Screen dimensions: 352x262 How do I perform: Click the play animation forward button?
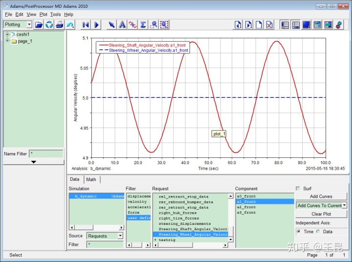[96, 24]
